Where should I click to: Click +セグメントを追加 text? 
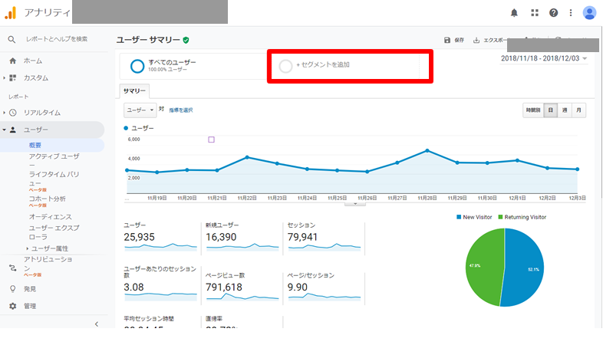point(323,64)
